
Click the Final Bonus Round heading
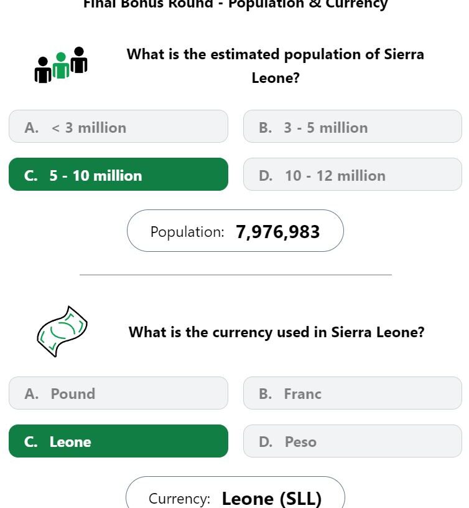235,4
